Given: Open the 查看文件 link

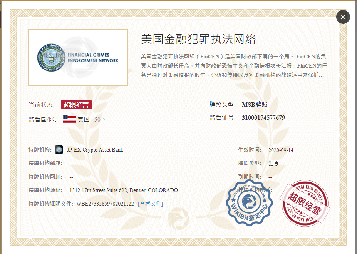Looking at the screenshot, I should [150, 204].
